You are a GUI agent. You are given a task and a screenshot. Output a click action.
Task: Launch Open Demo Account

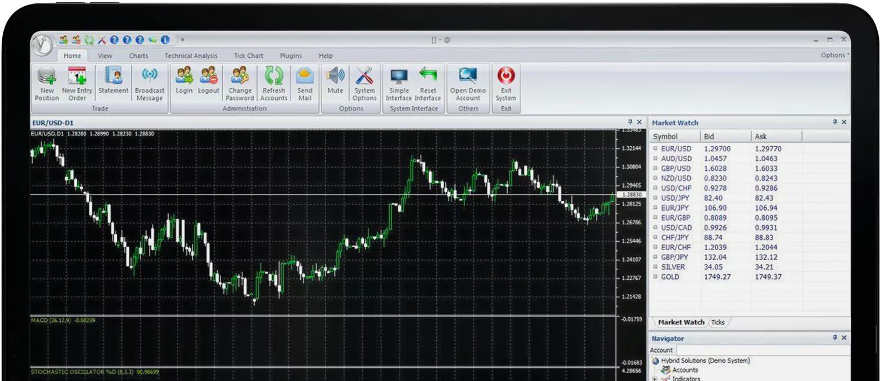click(x=468, y=84)
